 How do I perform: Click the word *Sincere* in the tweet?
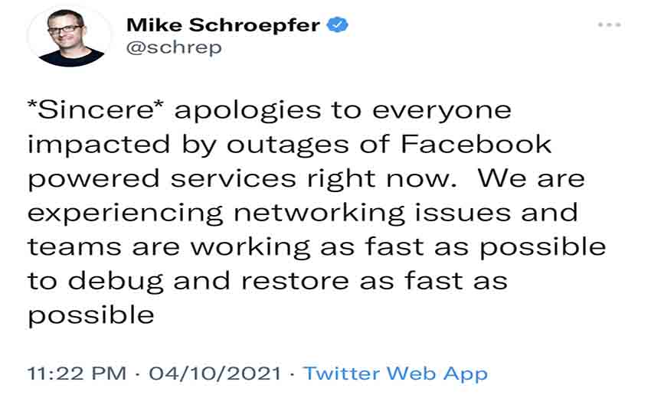96,110
